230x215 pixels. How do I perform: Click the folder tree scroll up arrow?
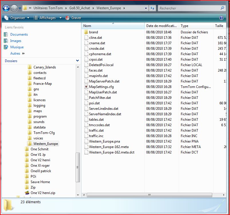click(x=78, y=67)
